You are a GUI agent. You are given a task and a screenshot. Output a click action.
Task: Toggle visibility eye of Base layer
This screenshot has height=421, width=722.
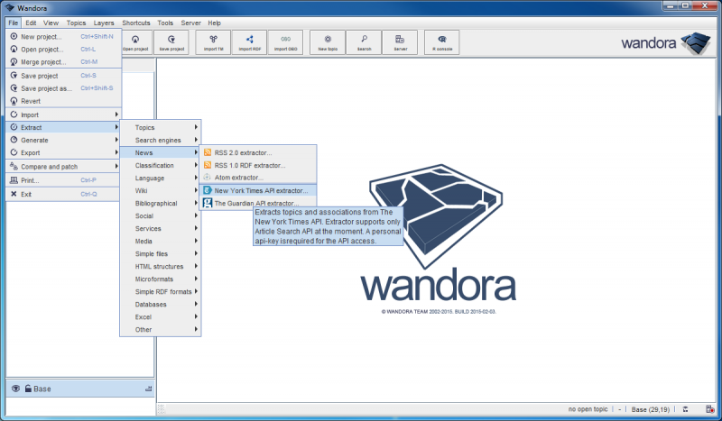coord(15,389)
